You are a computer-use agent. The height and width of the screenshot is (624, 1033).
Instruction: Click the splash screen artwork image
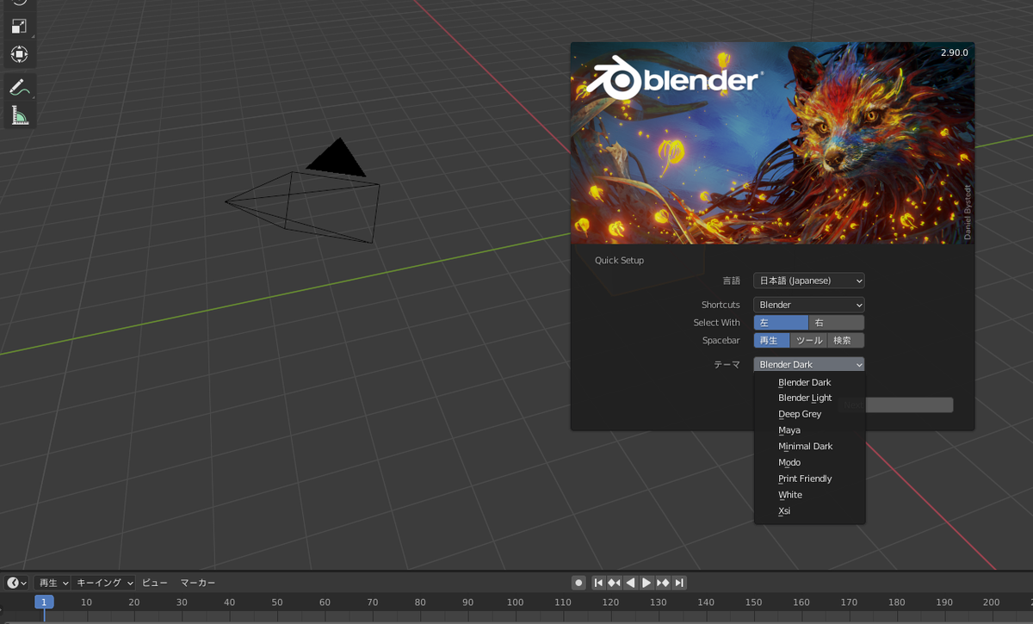click(x=772, y=143)
